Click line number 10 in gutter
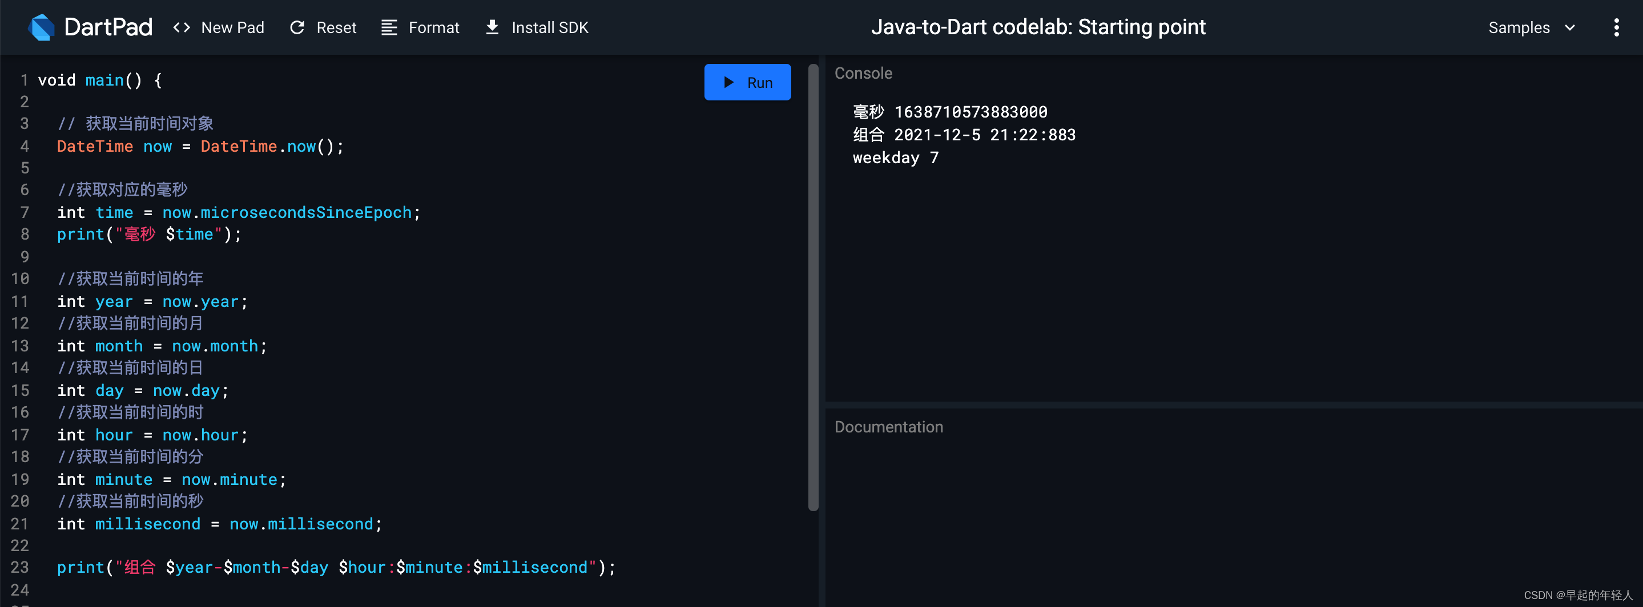This screenshot has height=607, width=1643. (x=20, y=280)
